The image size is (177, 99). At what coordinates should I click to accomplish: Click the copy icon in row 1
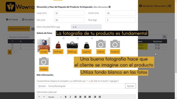pyautogui.click(x=158, y=45)
